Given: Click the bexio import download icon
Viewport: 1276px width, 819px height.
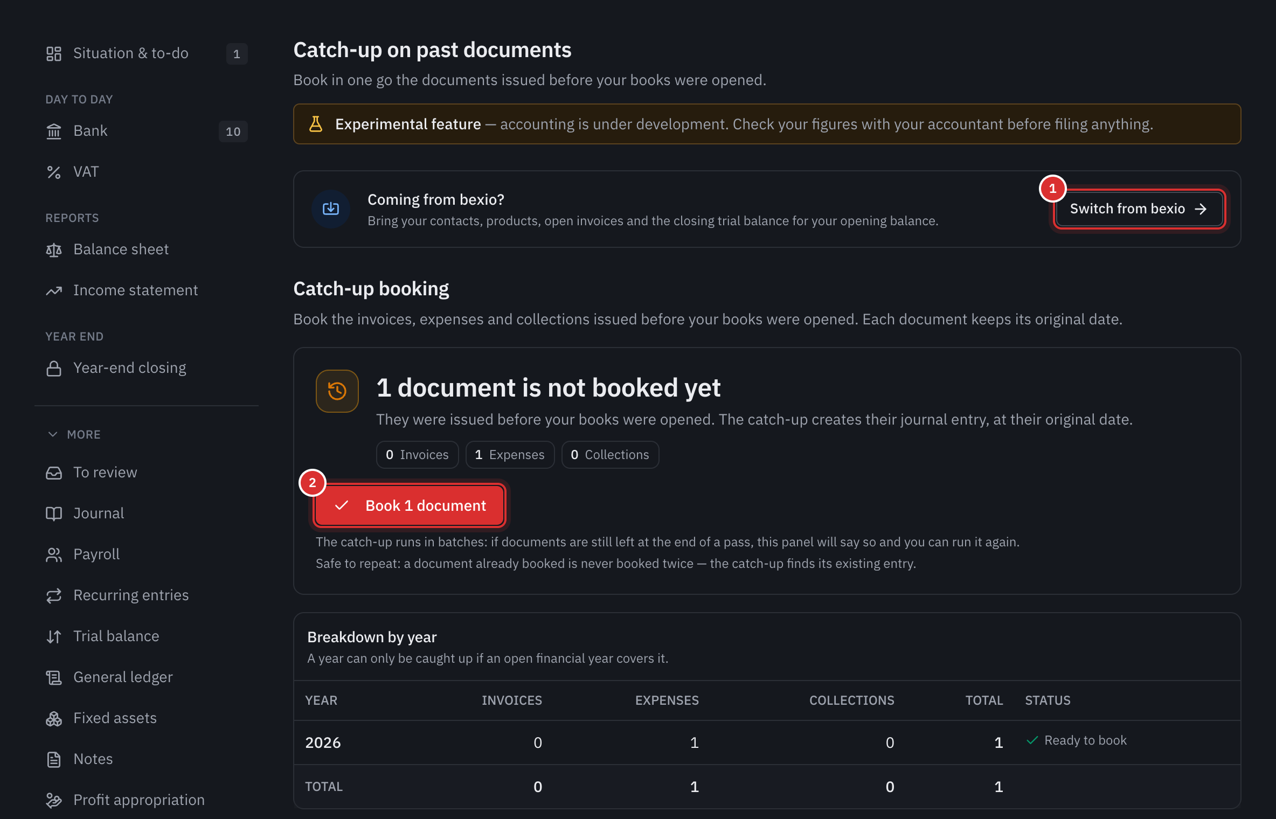Looking at the screenshot, I should (331, 209).
